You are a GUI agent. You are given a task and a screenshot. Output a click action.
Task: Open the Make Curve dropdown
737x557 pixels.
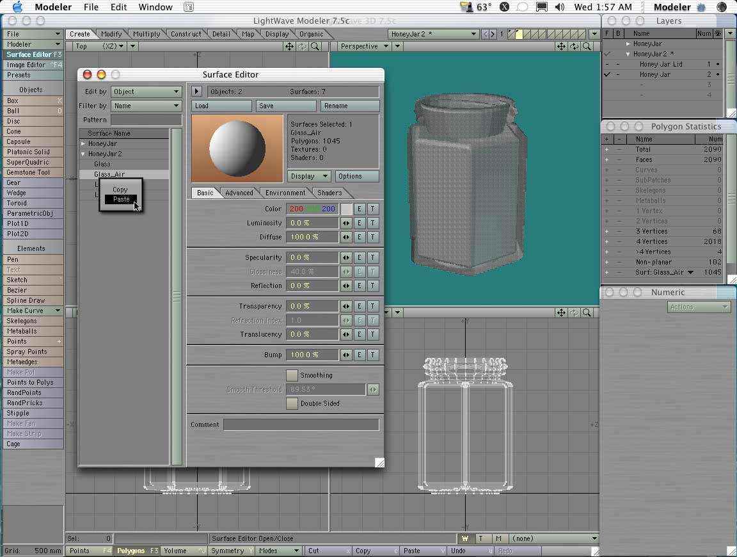point(33,311)
